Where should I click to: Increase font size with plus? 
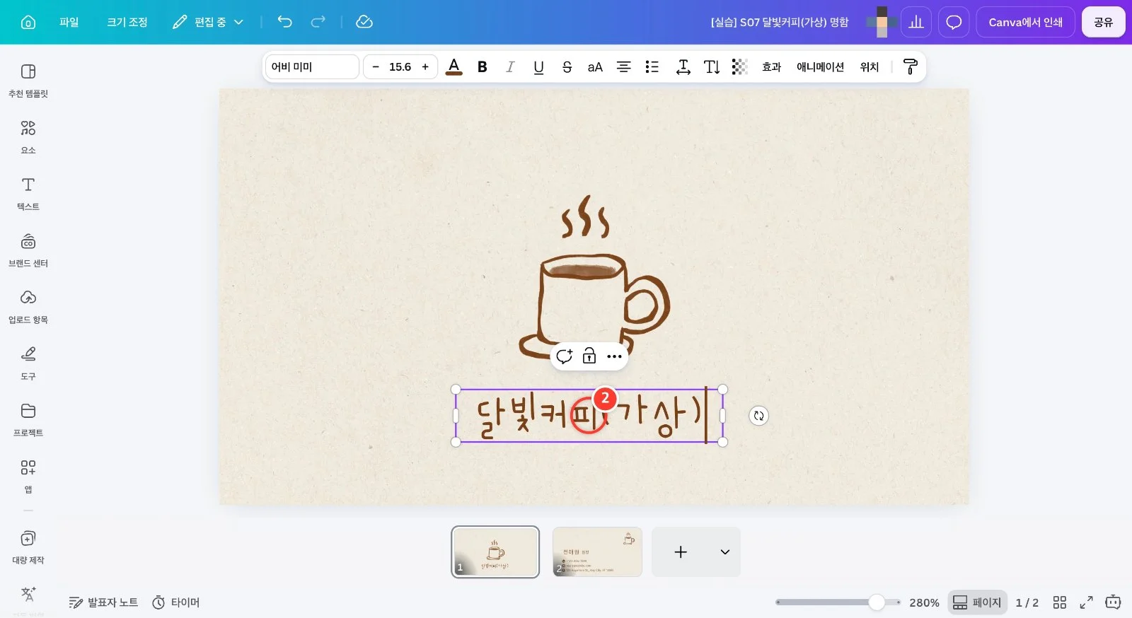[x=425, y=66]
